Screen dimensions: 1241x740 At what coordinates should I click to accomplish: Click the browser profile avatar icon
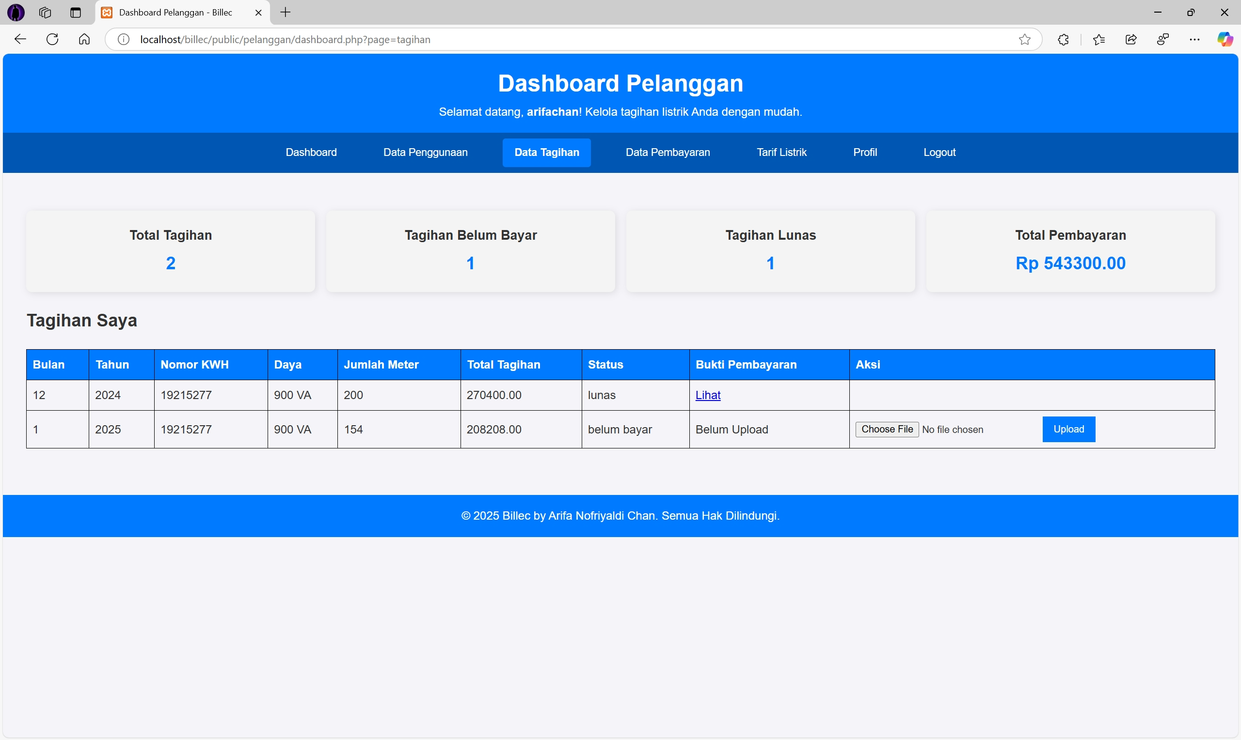(16, 13)
